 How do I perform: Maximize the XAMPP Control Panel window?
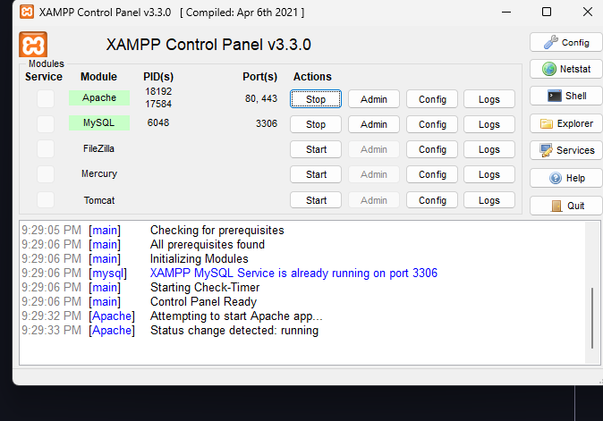pyautogui.click(x=547, y=12)
